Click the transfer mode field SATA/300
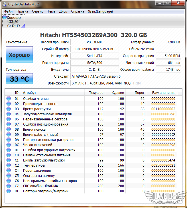The width and height of the screenshot is (187, 208). pos(95,63)
